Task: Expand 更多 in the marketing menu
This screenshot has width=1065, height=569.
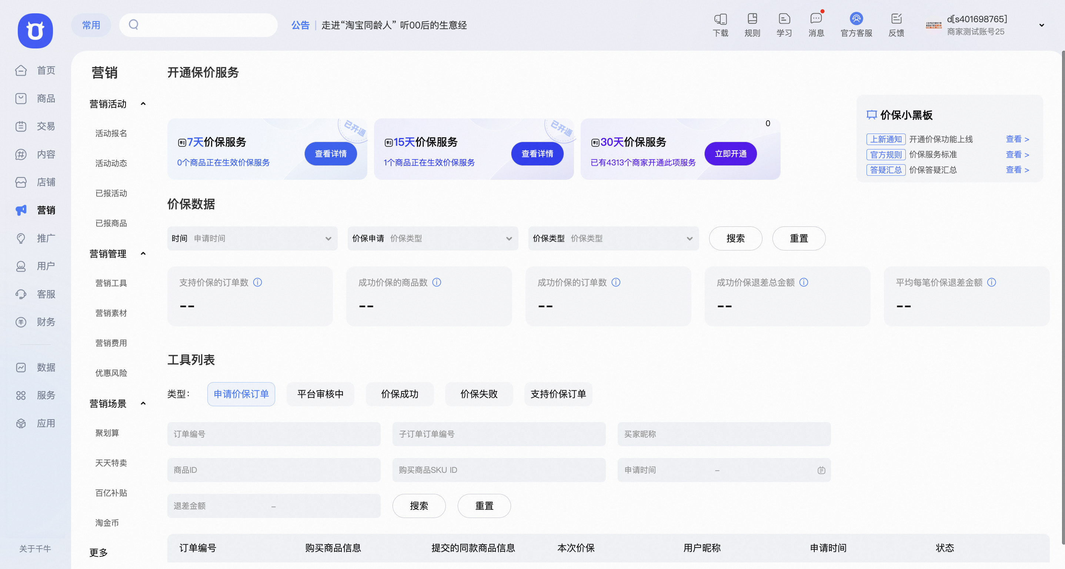Action: (99, 552)
